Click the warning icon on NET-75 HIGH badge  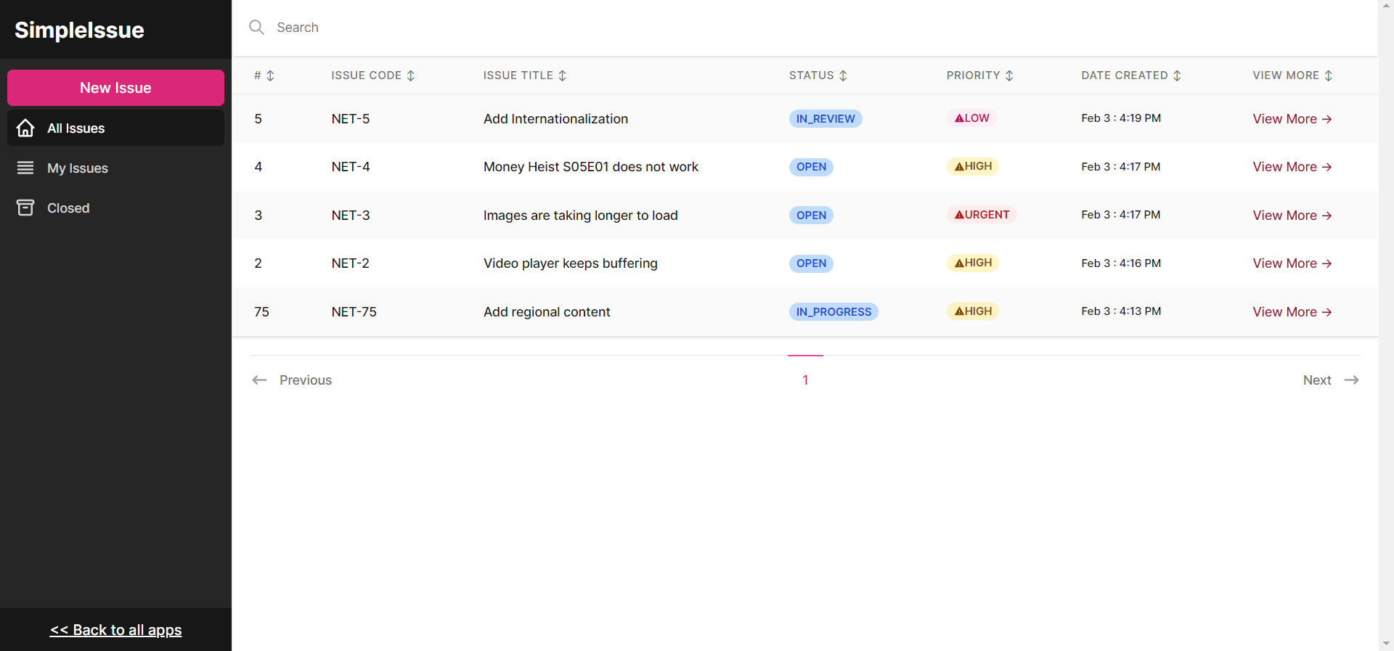click(959, 311)
